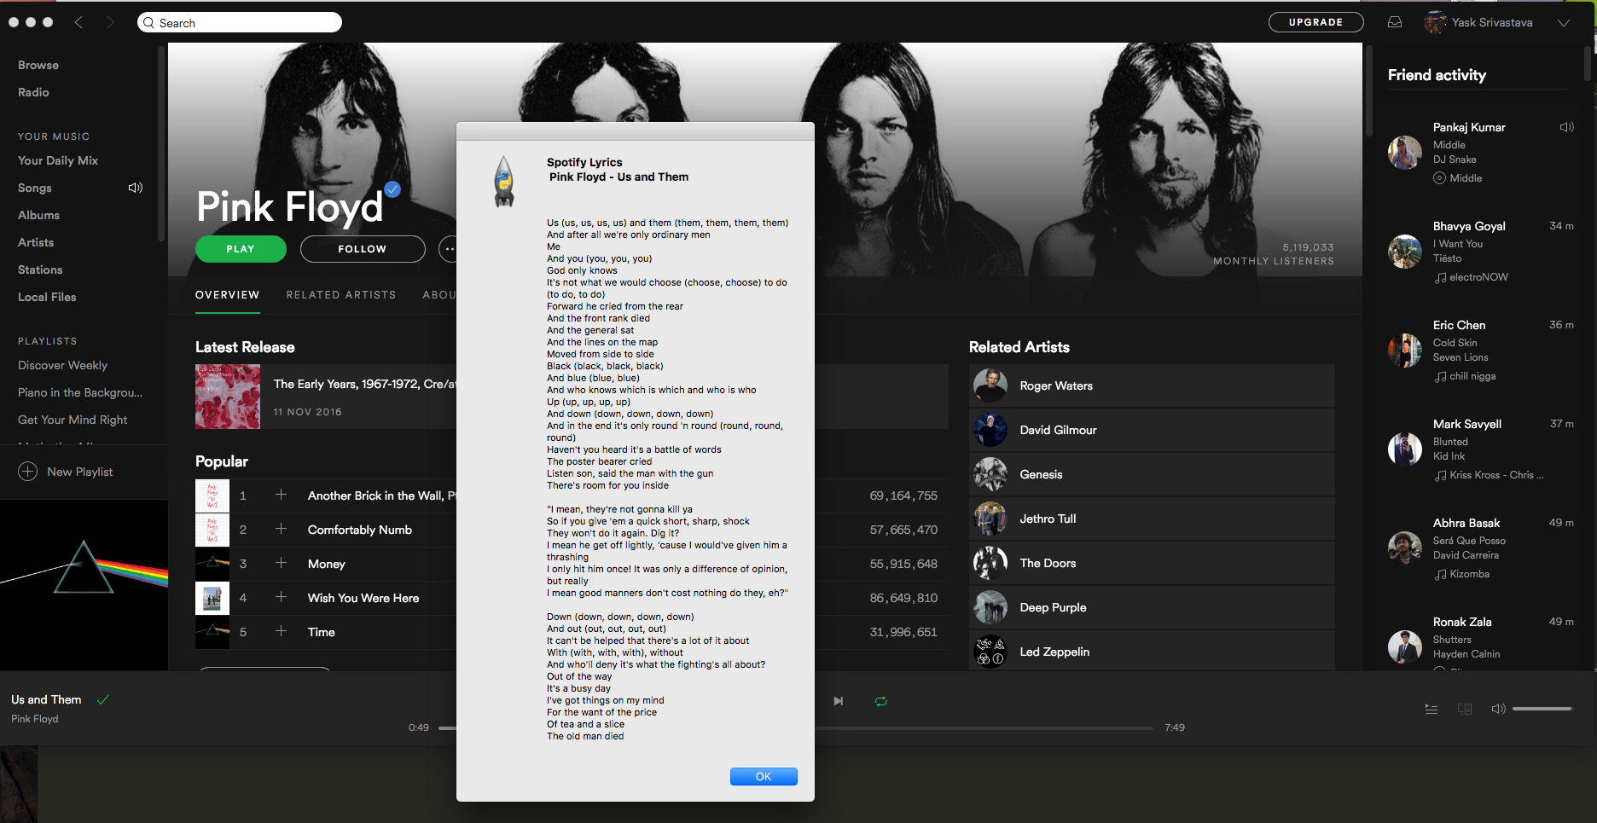The width and height of the screenshot is (1597, 823).
Task: Open The Early Years album cover thumbnail
Action: [228, 397]
